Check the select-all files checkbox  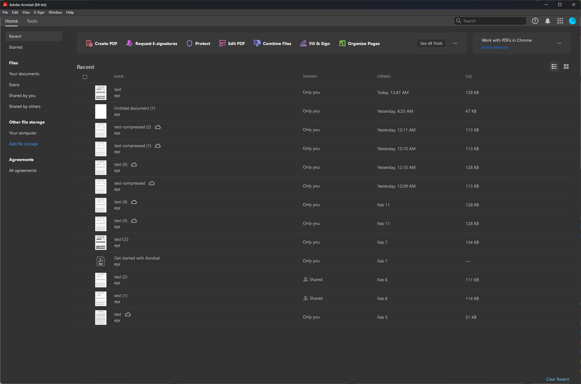tap(85, 77)
